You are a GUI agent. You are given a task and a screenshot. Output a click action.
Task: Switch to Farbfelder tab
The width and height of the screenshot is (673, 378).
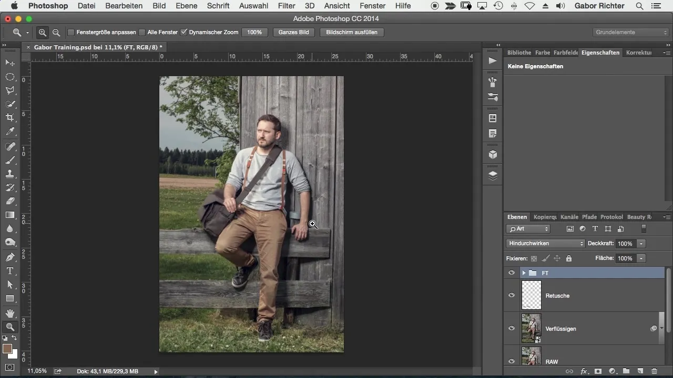tap(566, 52)
